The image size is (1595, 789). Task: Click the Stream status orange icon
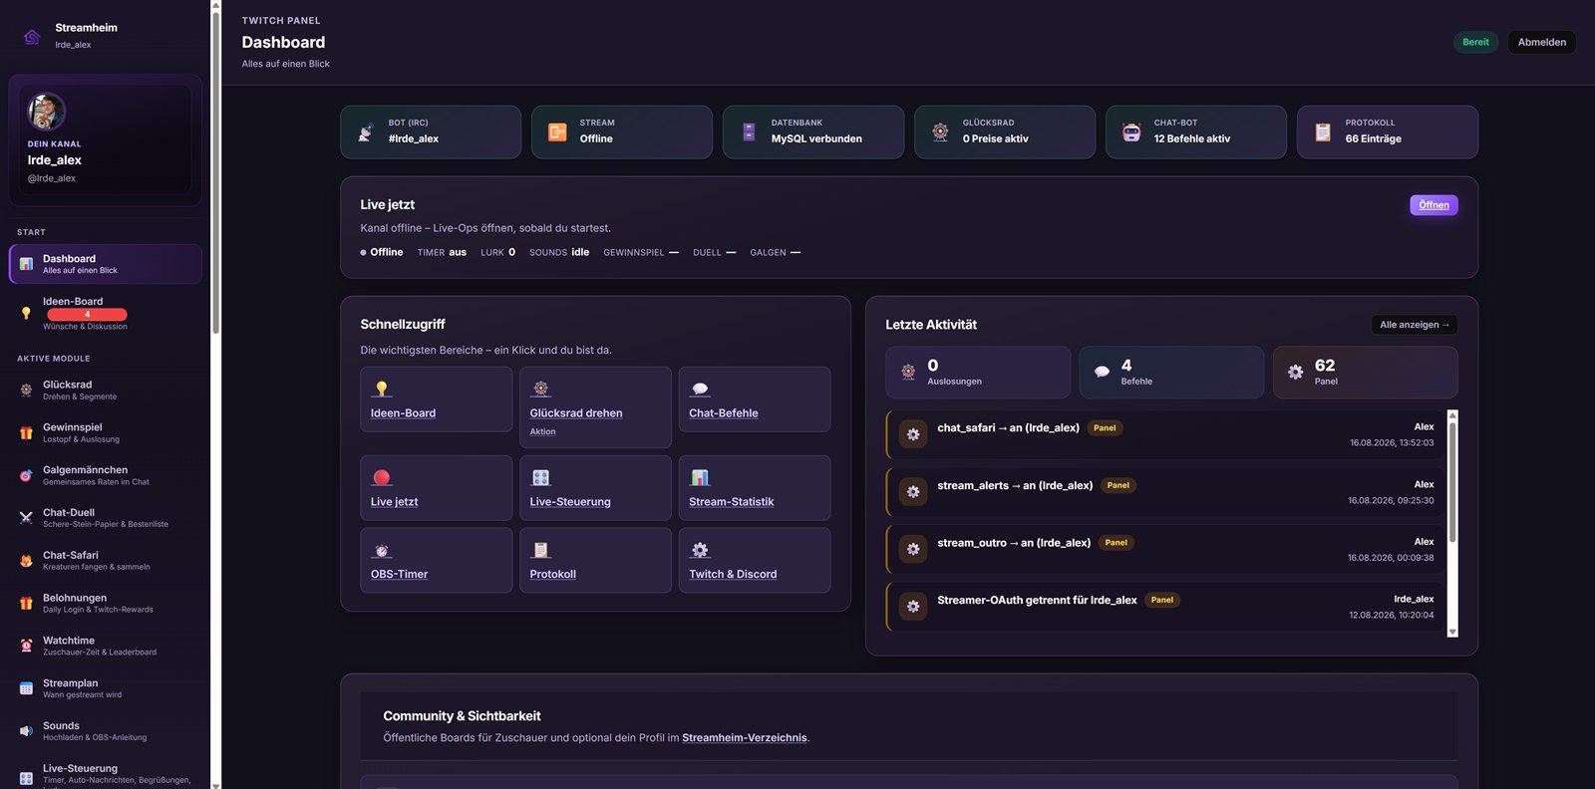tap(557, 131)
